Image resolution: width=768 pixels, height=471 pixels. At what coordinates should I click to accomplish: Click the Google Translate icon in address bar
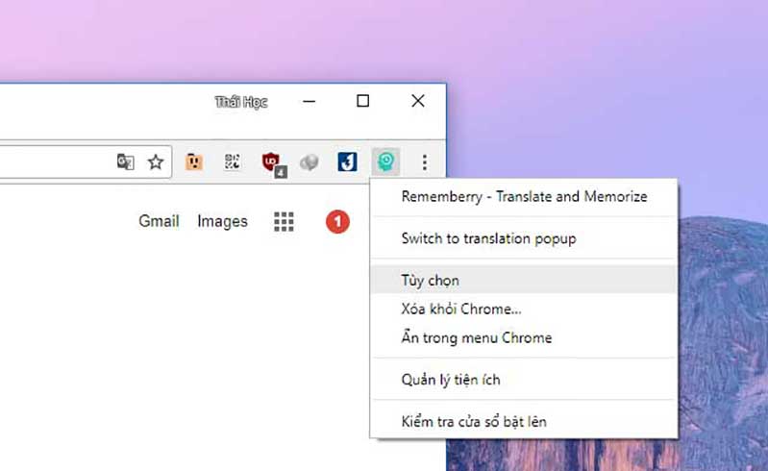pos(125,161)
